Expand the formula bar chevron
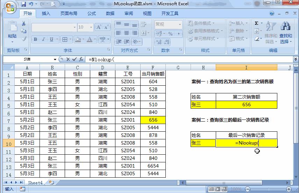The width and height of the screenshot is (299, 193). click(296, 59)
